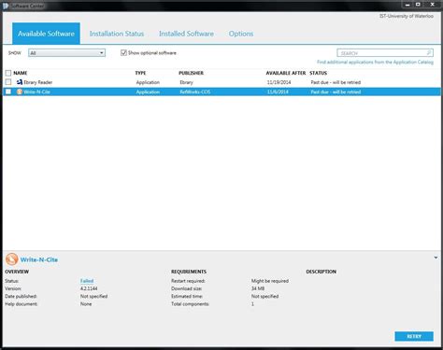Screen dimensions: 443x350
Task: Click the large Write-N-Cite details icon
Action: click(x=12, y=259)
